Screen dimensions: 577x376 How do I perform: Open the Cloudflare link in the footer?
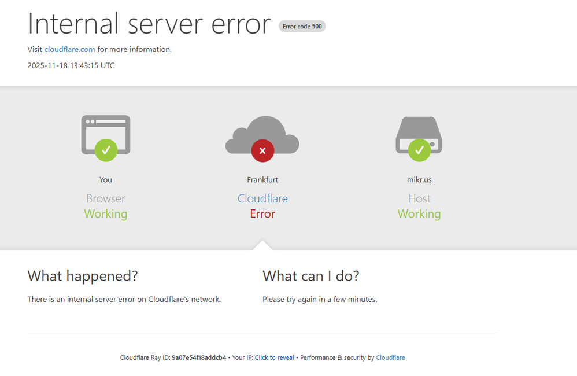(390, 357)
